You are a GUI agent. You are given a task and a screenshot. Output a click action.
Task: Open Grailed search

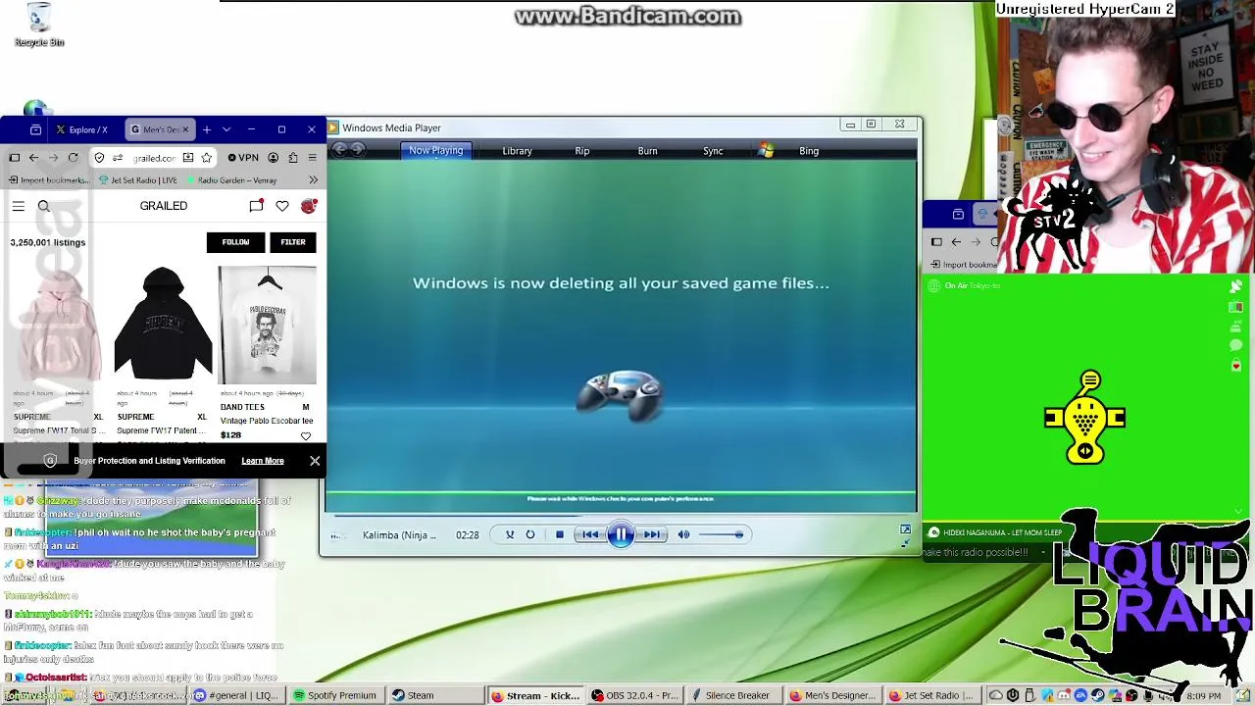pos(43,206)
